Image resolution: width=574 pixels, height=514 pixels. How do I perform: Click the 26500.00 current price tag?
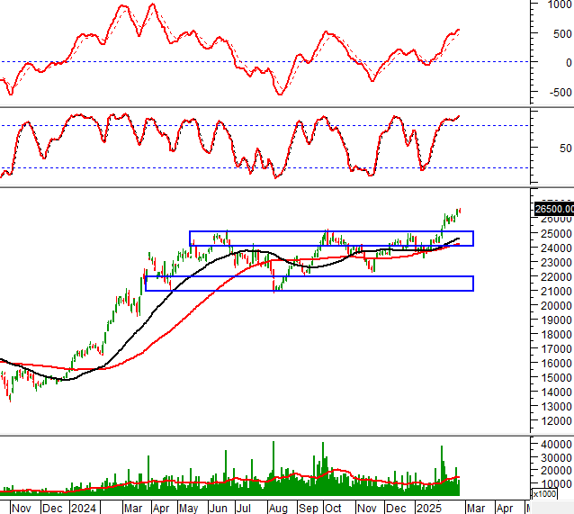pos(554,209)
